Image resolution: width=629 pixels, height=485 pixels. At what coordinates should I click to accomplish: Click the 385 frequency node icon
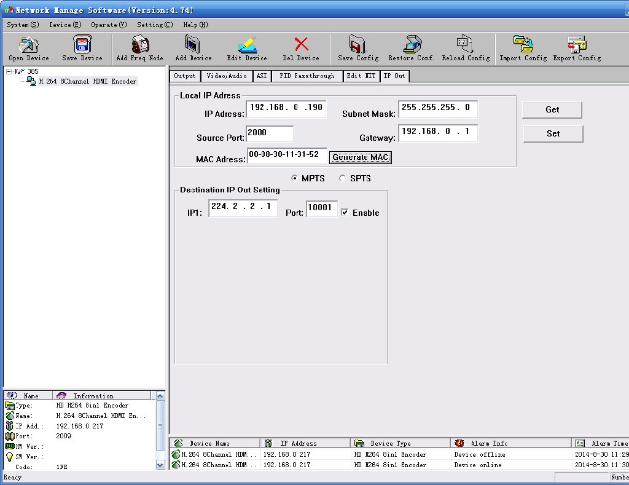coord(20,71)
